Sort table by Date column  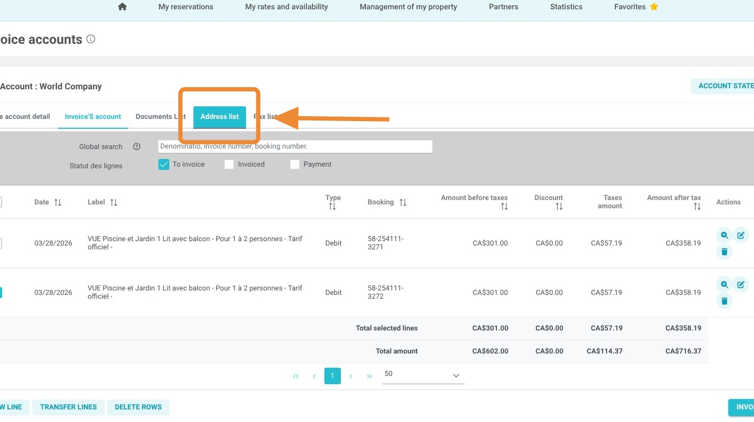(x=58, y=202)
